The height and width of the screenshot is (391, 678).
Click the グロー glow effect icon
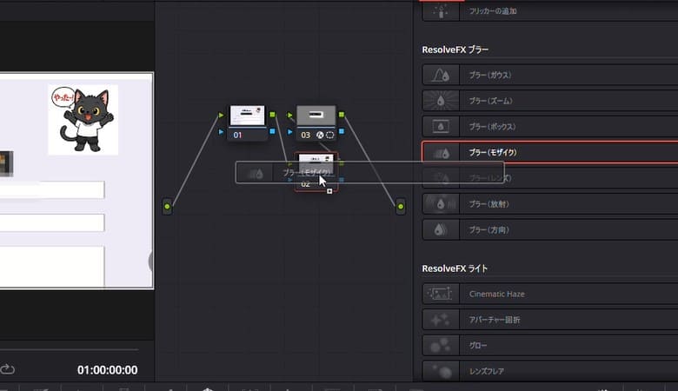(441, 345)
